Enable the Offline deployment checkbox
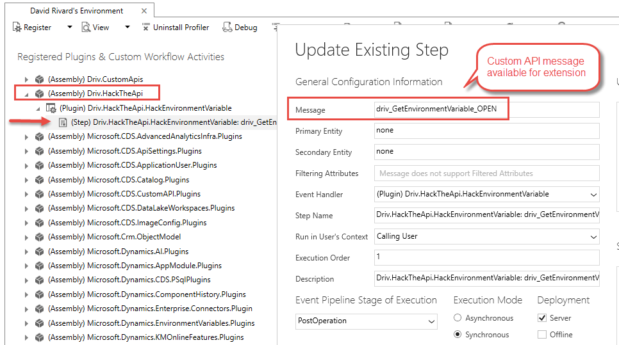Screen dimensions: 619x345 (542, 334)
